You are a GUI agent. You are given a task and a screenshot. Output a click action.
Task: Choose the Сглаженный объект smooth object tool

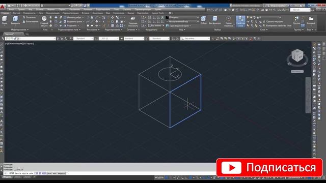click(44, 21)
